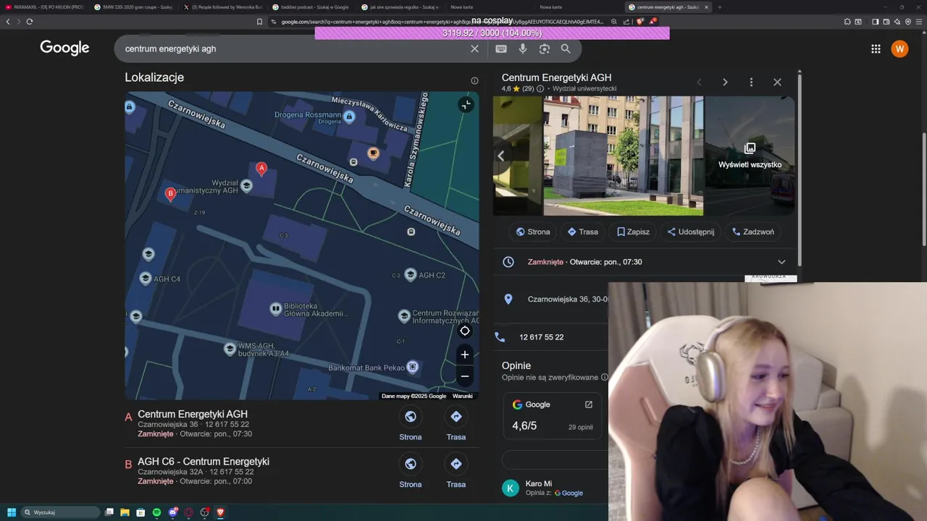
Task: Select map pin B on the map
Action: coord(170,193)
